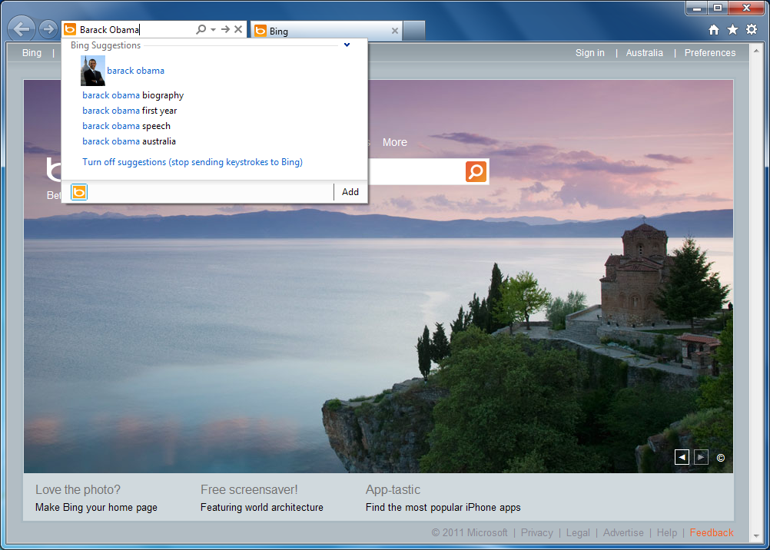Image resolution: width=770 pixels, height=550 pixels.
Task: Select 'barack obama first year' suggestion
Action: [x=130, y=111]
